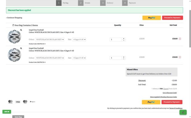This screenshot has width=191, height=118.
Task: Open Colour dropdown for the second football
Action: 50,58
